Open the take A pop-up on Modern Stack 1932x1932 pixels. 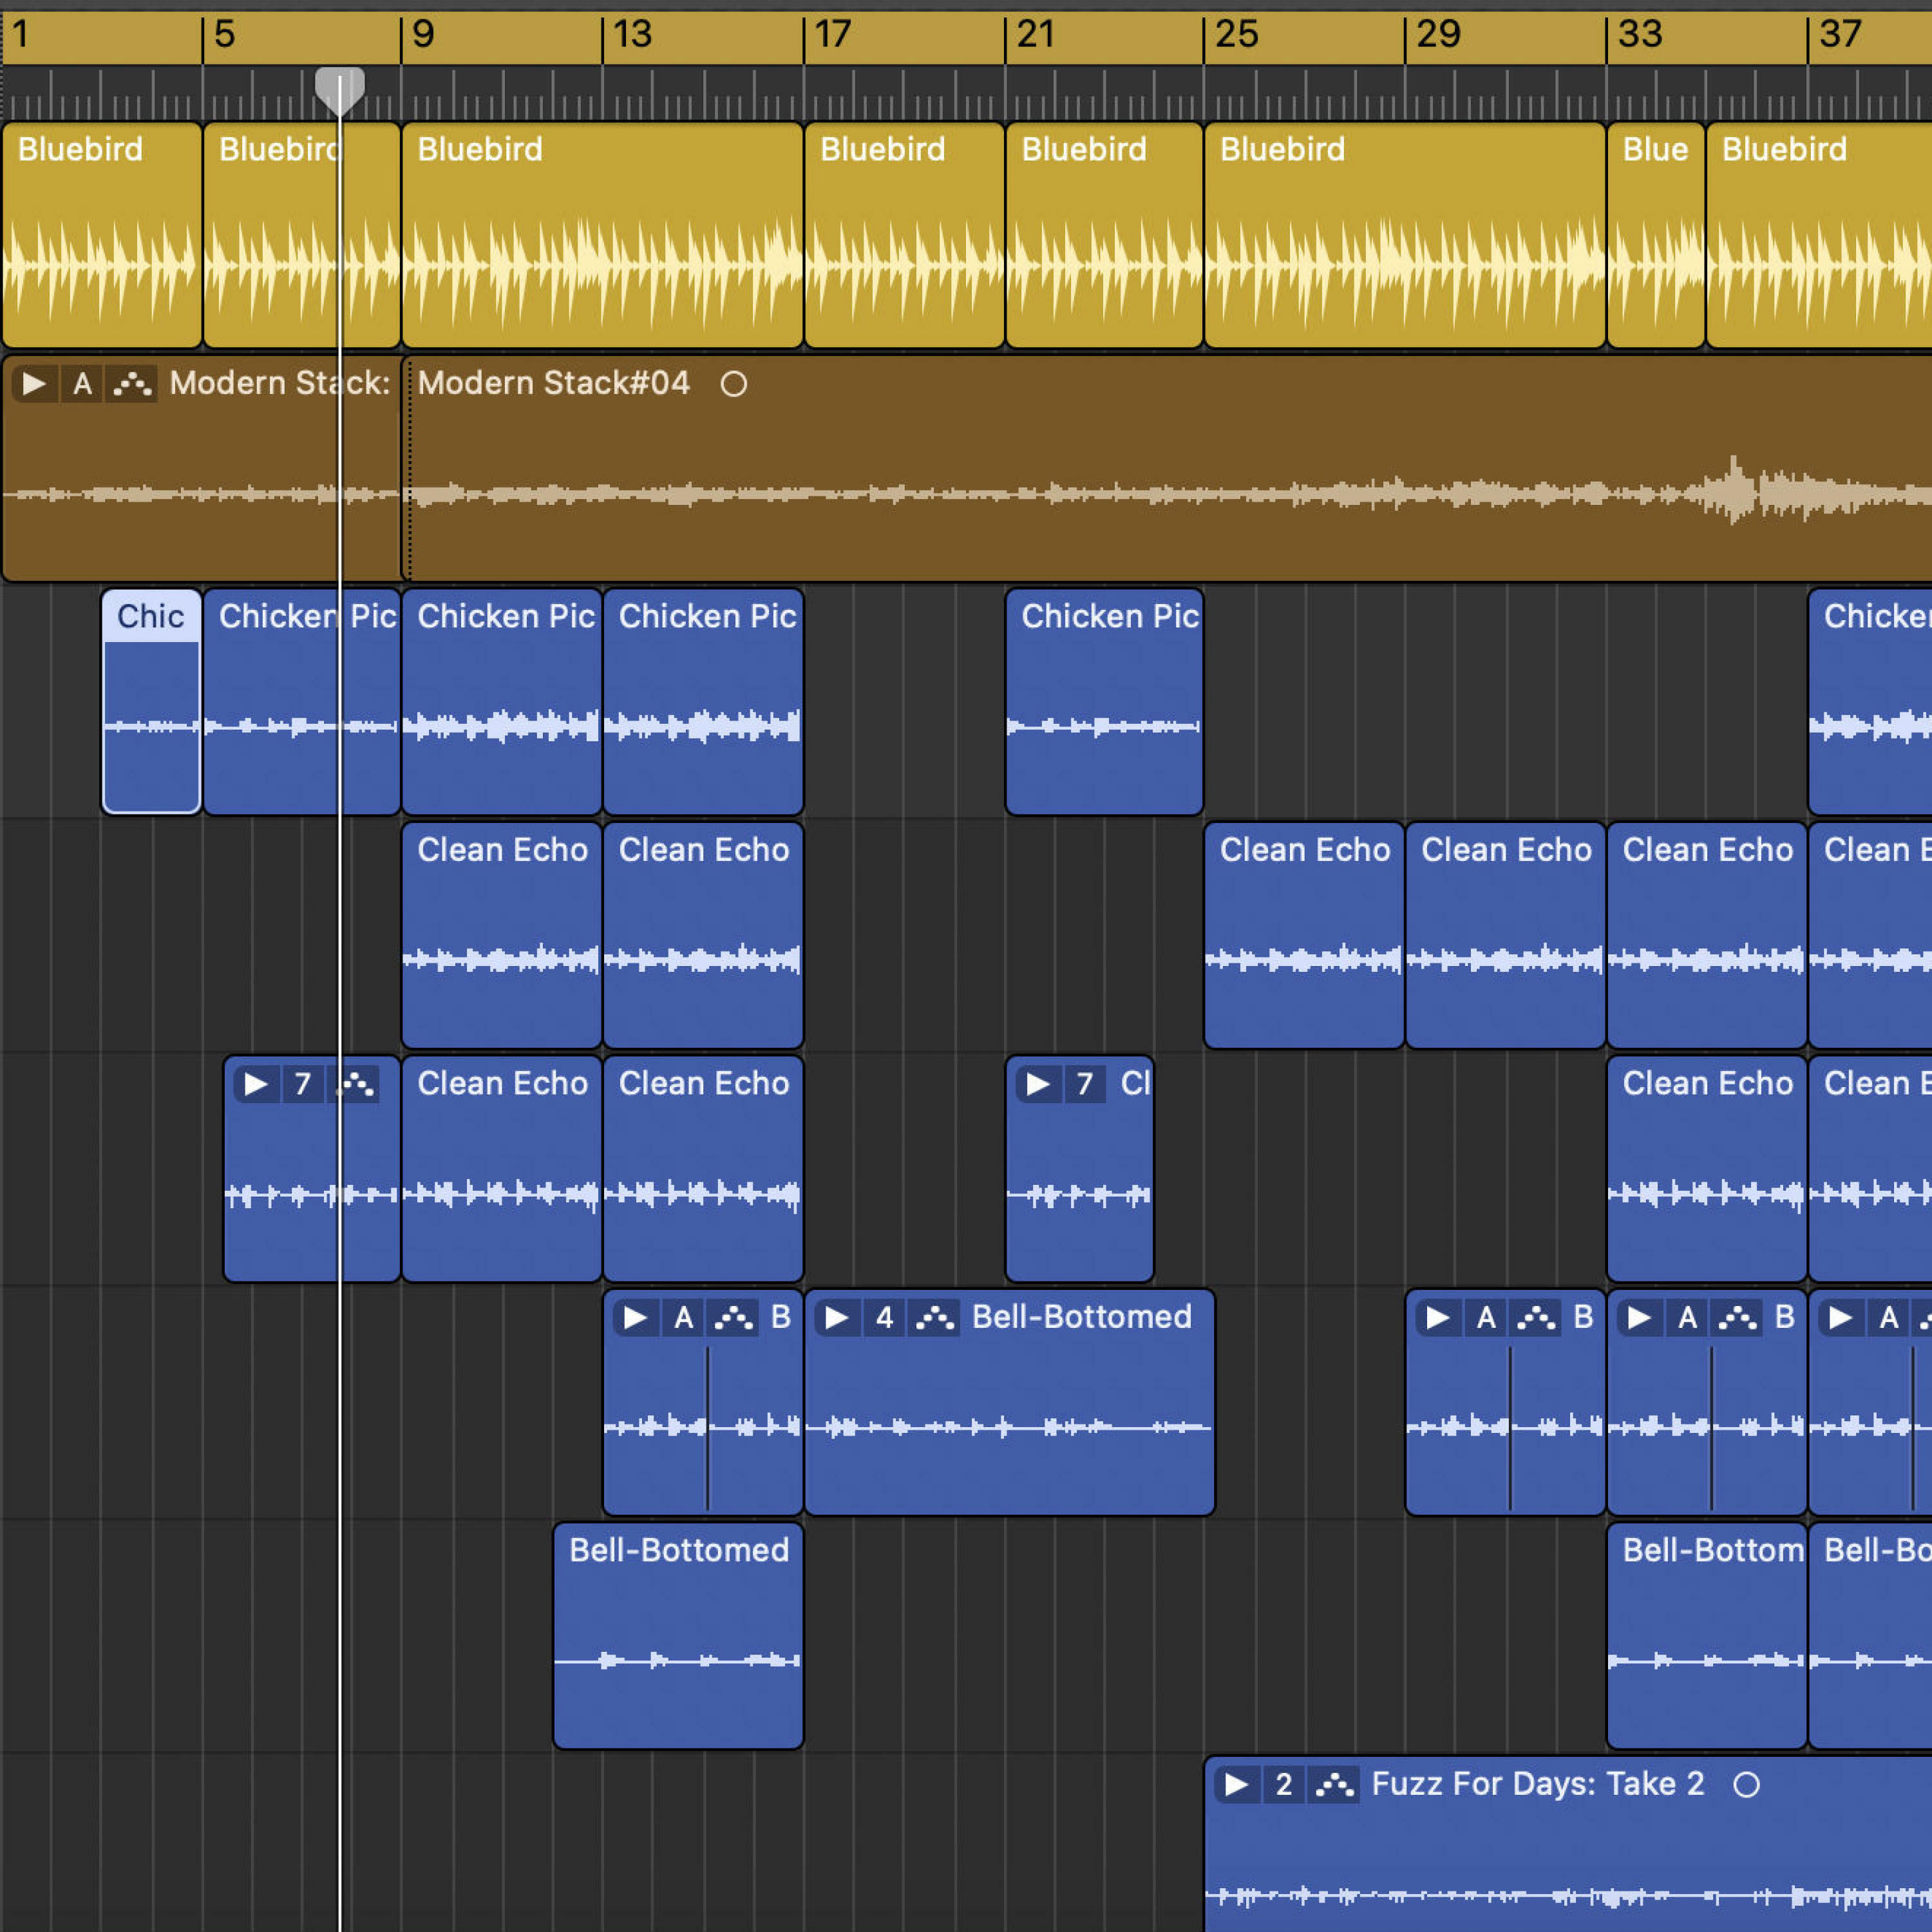83,384
